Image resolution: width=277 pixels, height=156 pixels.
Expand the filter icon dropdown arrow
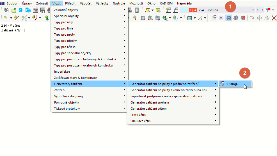pos(273,10)
